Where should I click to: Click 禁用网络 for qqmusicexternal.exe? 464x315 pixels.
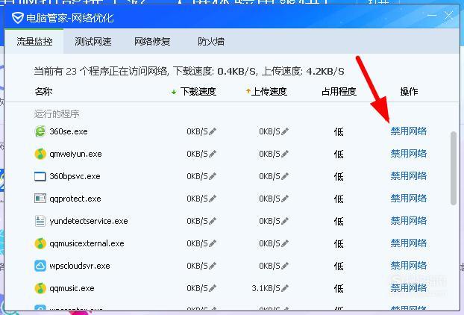pyautogui.click(x=408, y=243)
